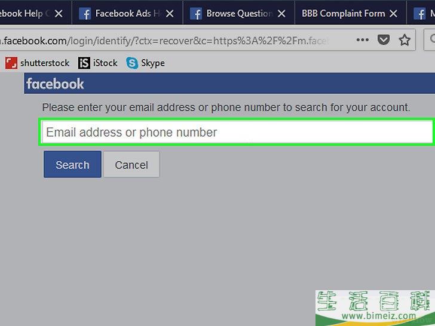The image size is (435, 326).
Task: Switch to the Facebook Help tab
Action: pos(35,13)
